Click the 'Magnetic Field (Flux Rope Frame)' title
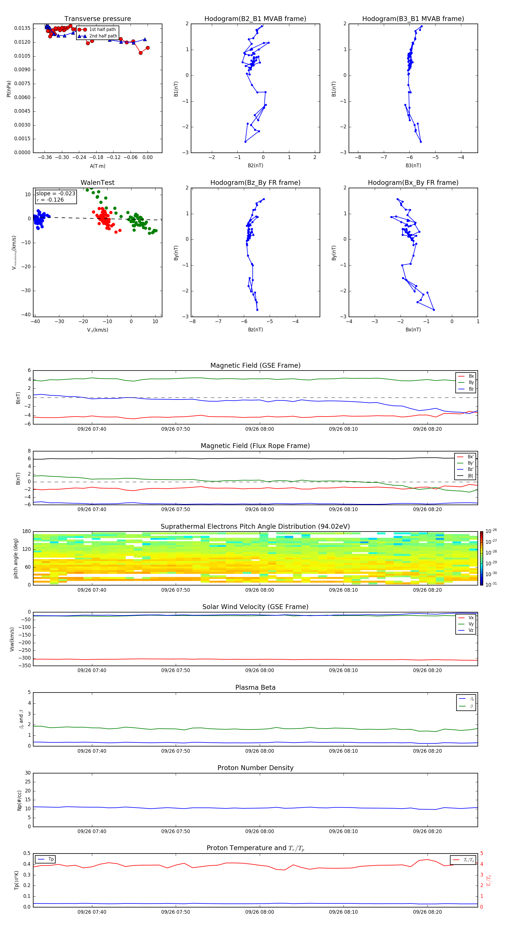Screen dimensions: 511x937 pos(255,446)
